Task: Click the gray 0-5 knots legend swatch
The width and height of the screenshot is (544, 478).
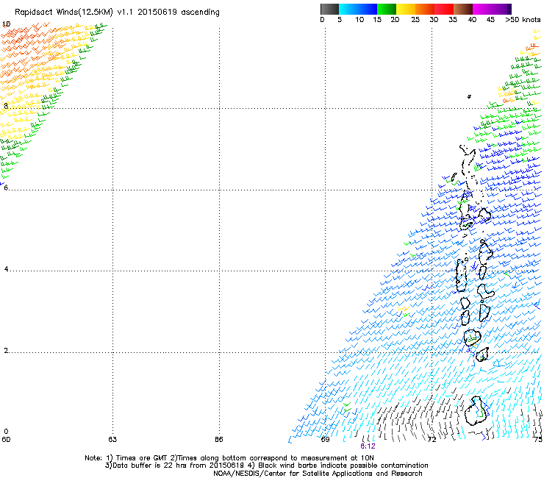Action: click(x=329, y=9)
